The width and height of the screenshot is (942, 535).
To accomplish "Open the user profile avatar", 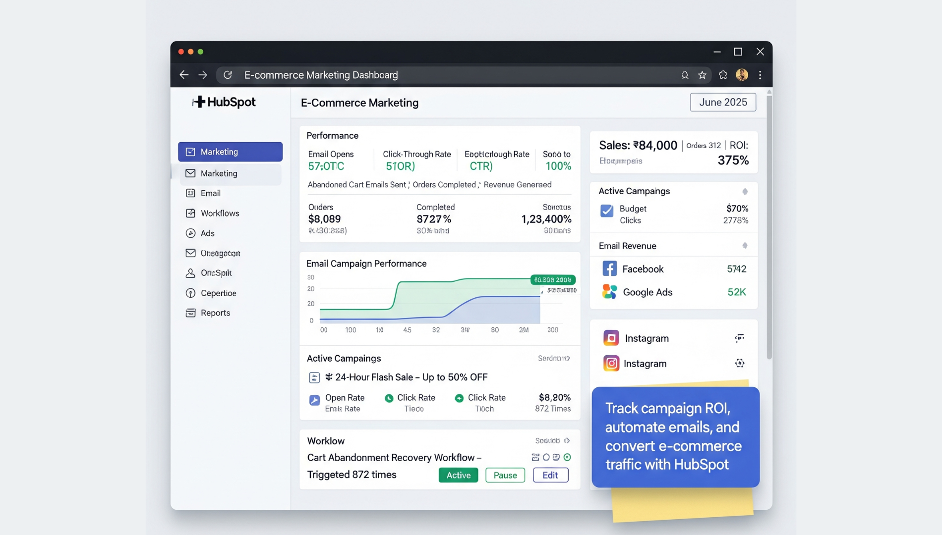I will (x=742, y=75).
